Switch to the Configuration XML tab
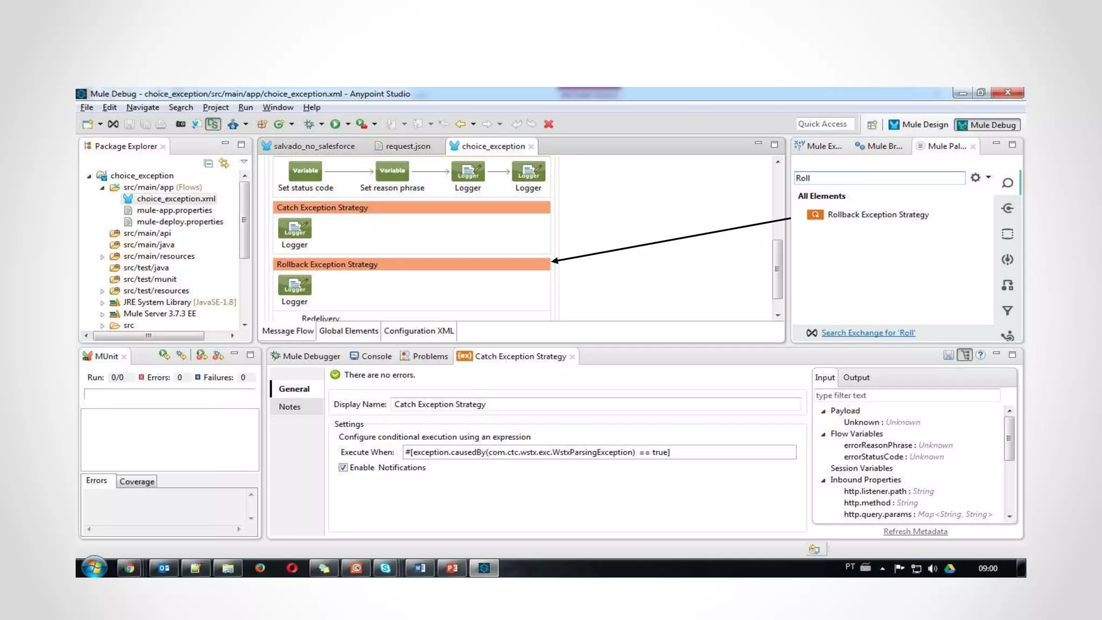1102x620 pixels. click(419, 331)
